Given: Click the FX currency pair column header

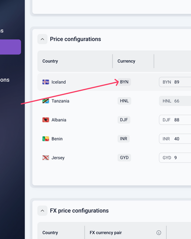Looking at the screenshot, I should 106,233.
